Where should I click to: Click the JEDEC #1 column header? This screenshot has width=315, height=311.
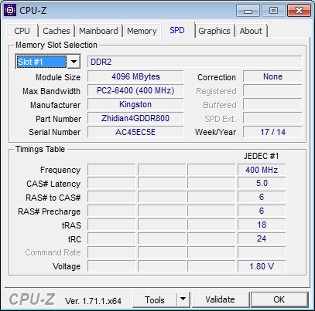coord(261,156)
